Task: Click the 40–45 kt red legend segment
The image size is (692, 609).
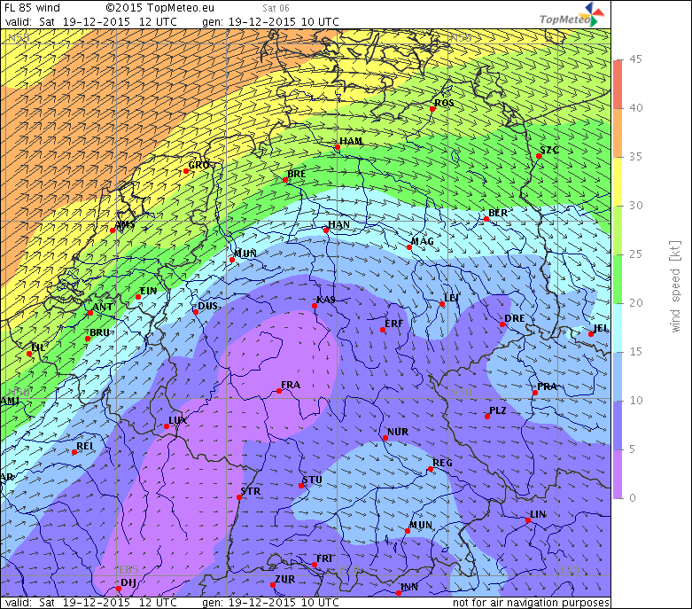Action: coord(618,83)
